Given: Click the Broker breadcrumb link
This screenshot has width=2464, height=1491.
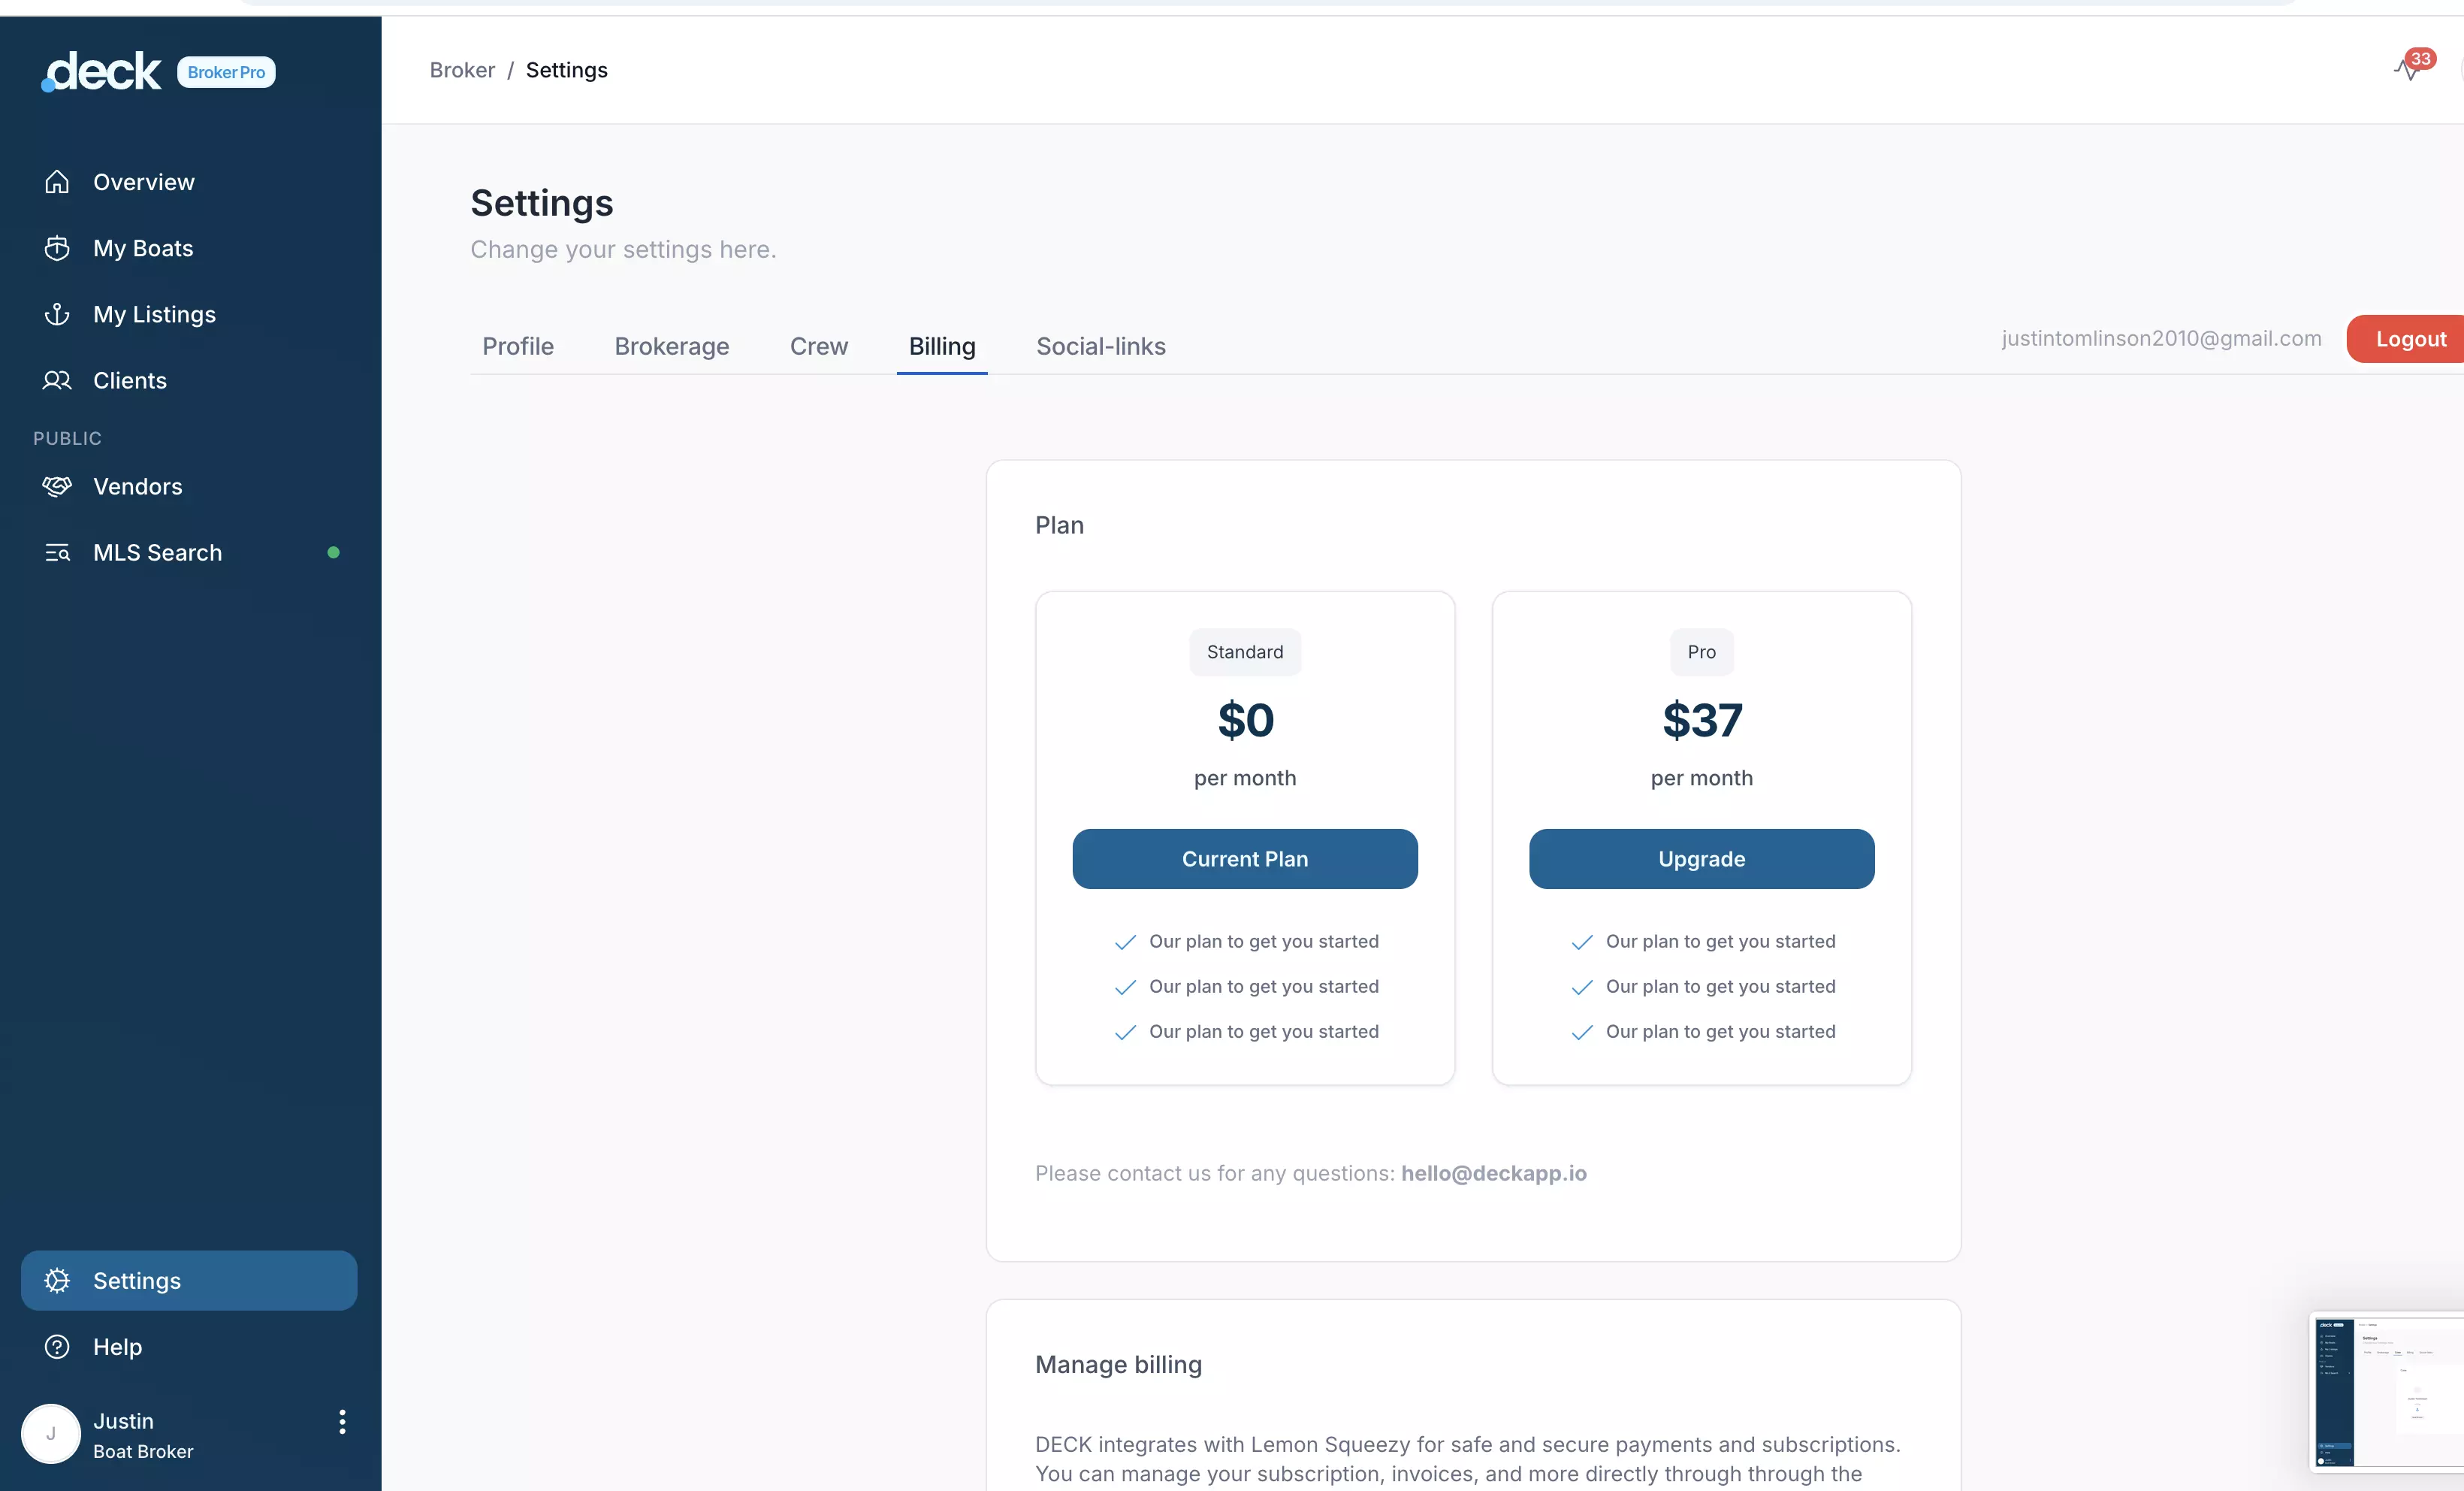Looking at the screenshot, I should [462, 70].
